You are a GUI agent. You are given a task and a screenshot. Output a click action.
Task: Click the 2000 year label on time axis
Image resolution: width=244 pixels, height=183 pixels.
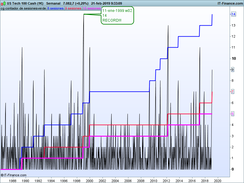click(90, 181)
